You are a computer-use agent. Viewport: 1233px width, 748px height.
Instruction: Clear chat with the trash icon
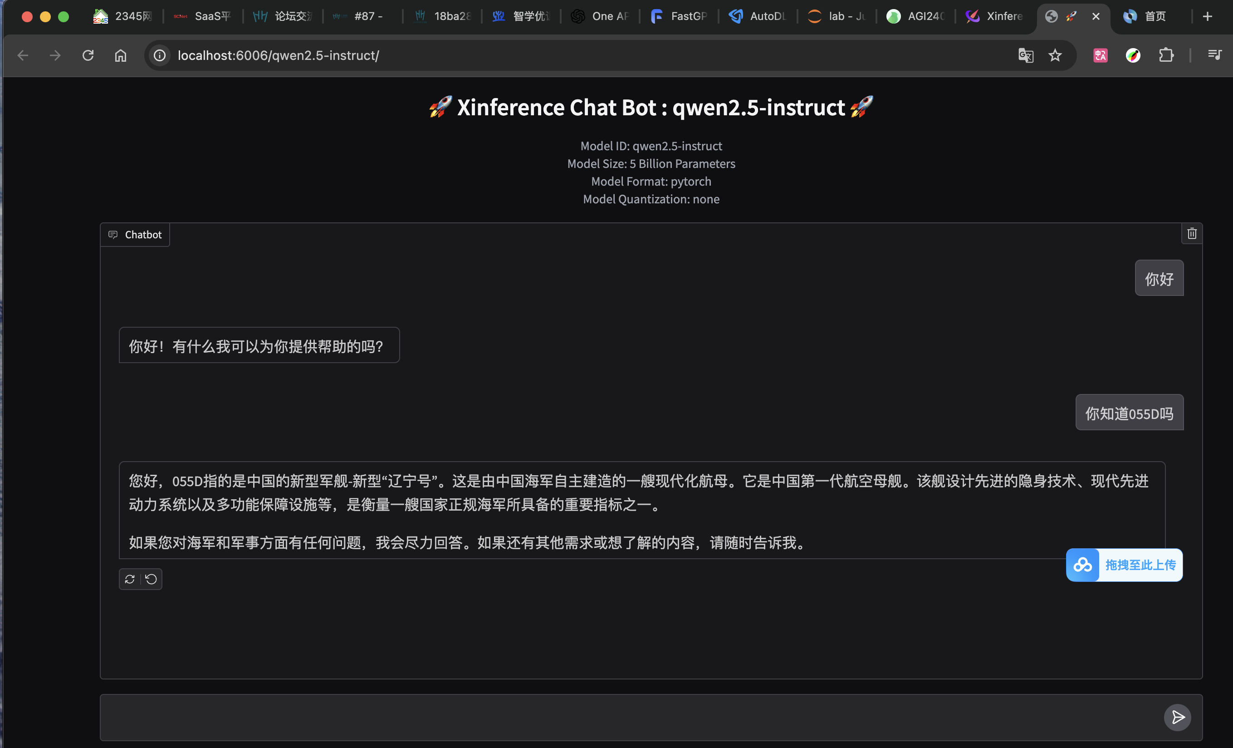[x=1191, y=234]
